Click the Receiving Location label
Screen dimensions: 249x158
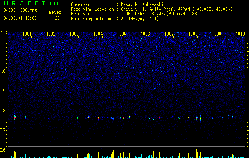click(92, 9)
